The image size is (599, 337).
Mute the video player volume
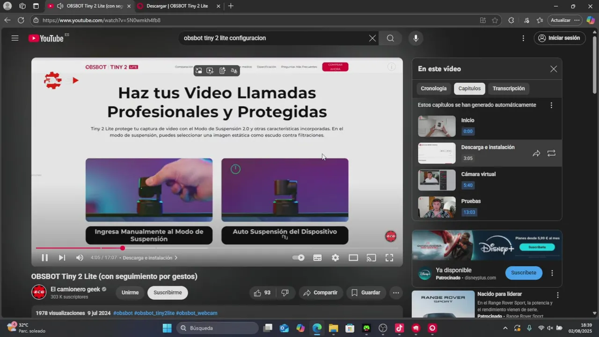[x=80, y=257]
